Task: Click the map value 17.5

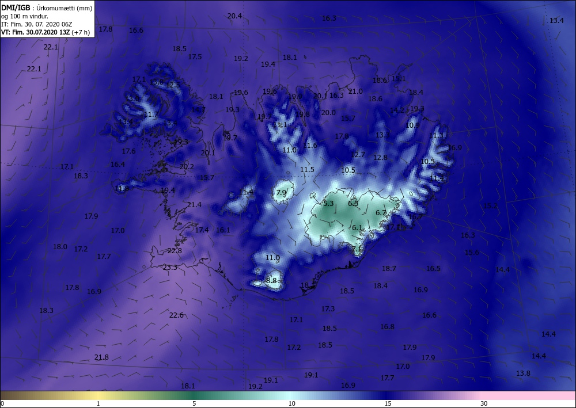Action: coord(195,56)
